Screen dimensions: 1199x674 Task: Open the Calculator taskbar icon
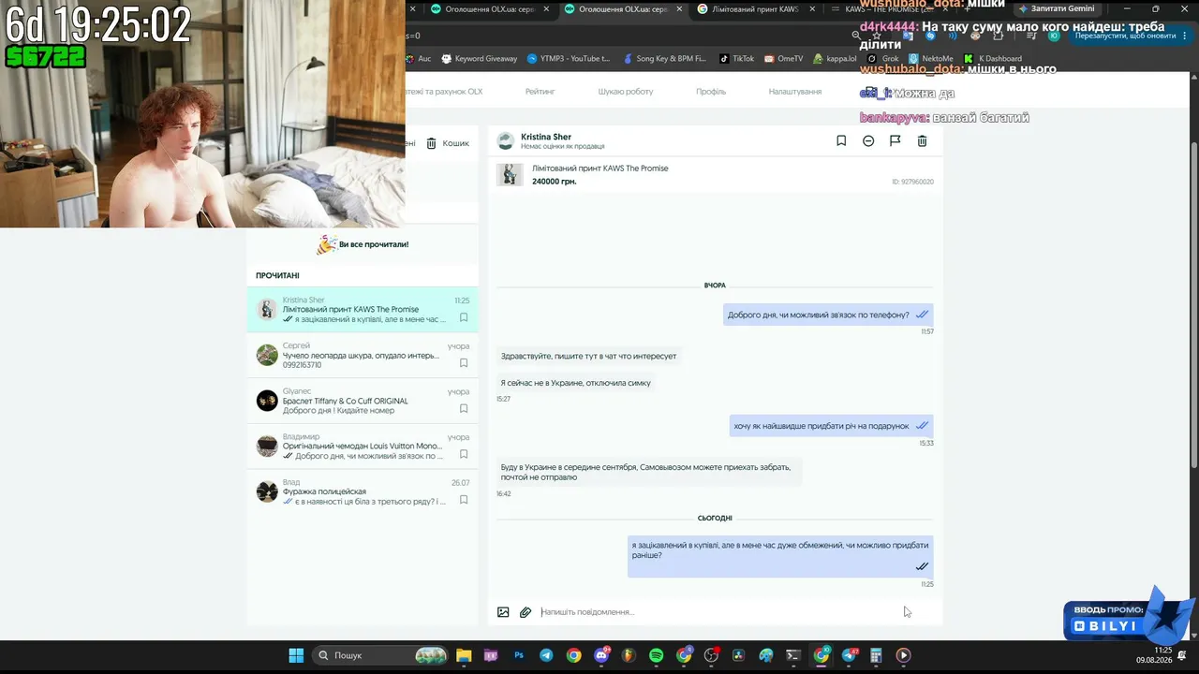click(x=876, y=655)
